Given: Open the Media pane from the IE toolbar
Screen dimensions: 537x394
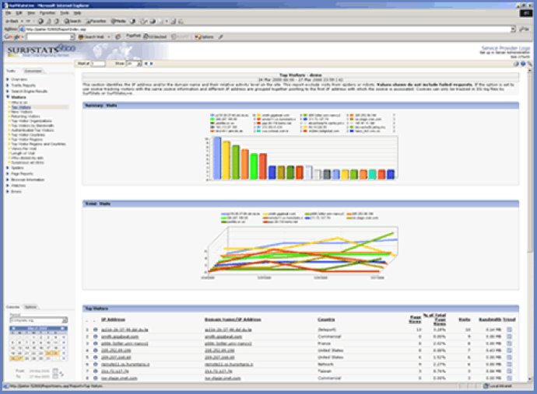Looking at the screenshot, I should [x=118, y=21].
